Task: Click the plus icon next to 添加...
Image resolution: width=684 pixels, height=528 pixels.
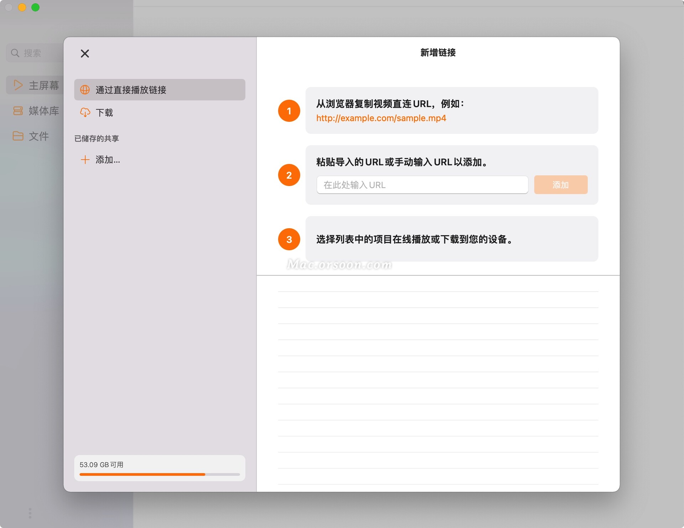Action: click(x=85, y=160)
